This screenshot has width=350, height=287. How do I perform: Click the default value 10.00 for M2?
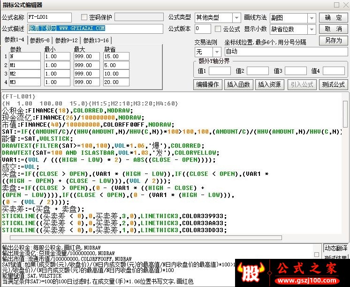point(116,74)
